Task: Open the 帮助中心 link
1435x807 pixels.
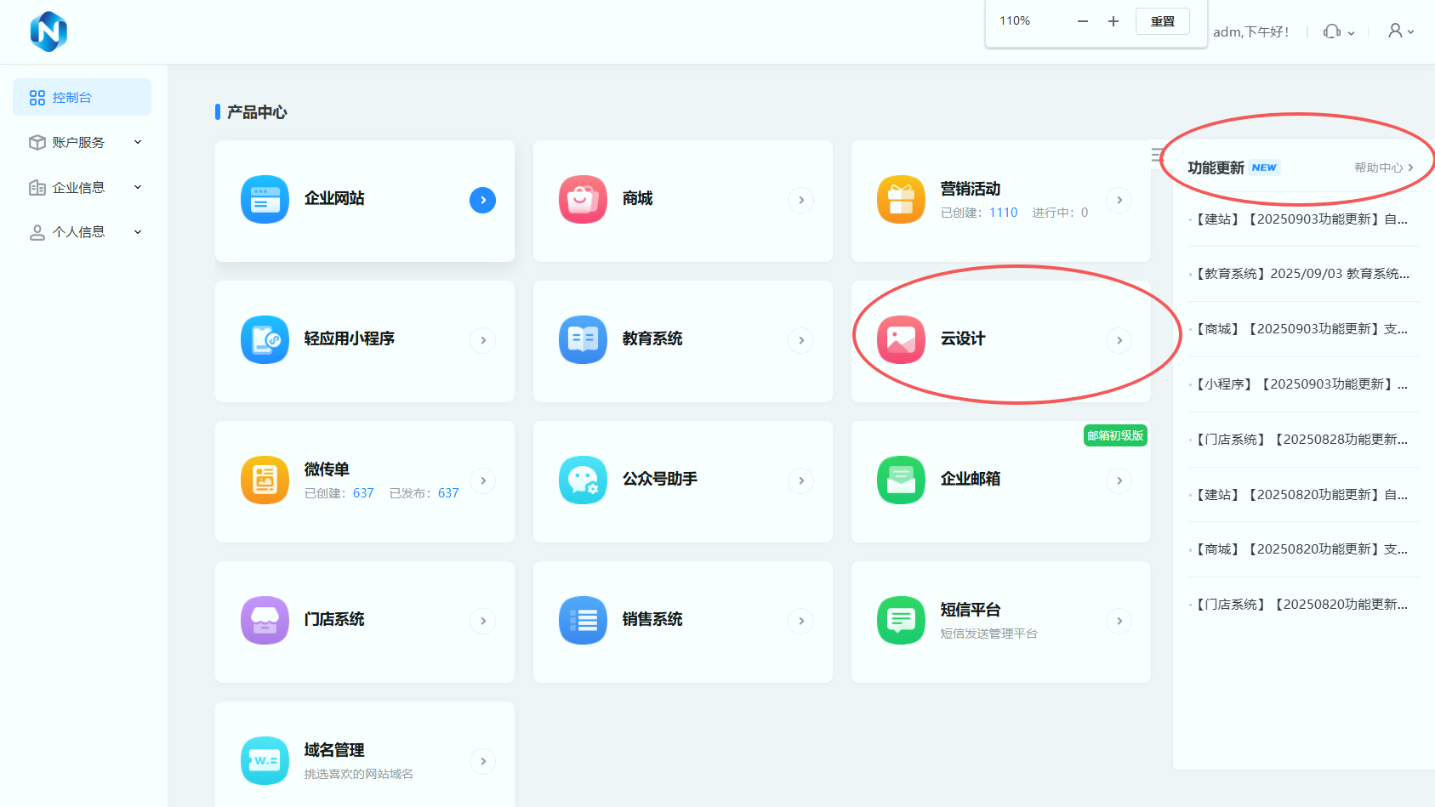Action: [x=1383, y=168]
